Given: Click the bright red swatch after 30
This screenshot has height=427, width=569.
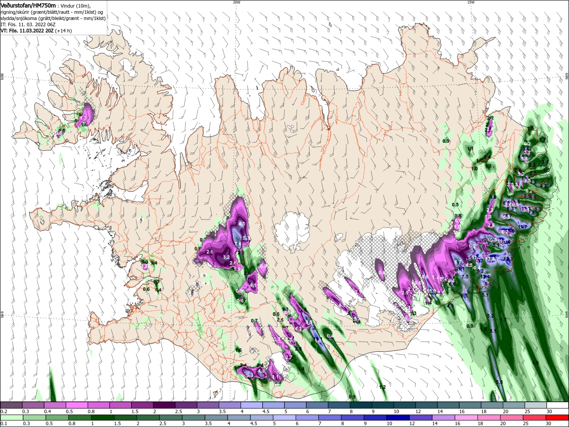Looking at the screenshot, I should [558, 418].
